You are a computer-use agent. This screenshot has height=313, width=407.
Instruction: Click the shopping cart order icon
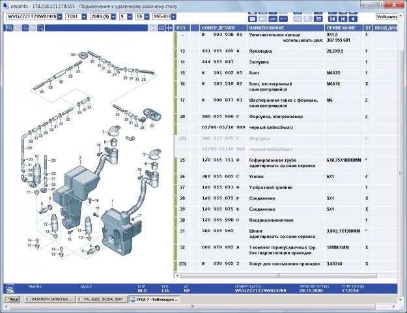(x=318, y=19)
